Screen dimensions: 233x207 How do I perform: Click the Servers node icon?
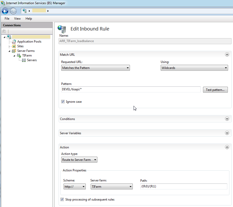pos(24,60)
